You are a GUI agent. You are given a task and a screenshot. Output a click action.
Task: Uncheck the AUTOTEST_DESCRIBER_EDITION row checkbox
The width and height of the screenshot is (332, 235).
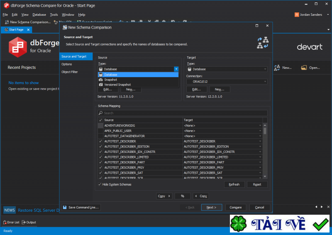[100, 147]
